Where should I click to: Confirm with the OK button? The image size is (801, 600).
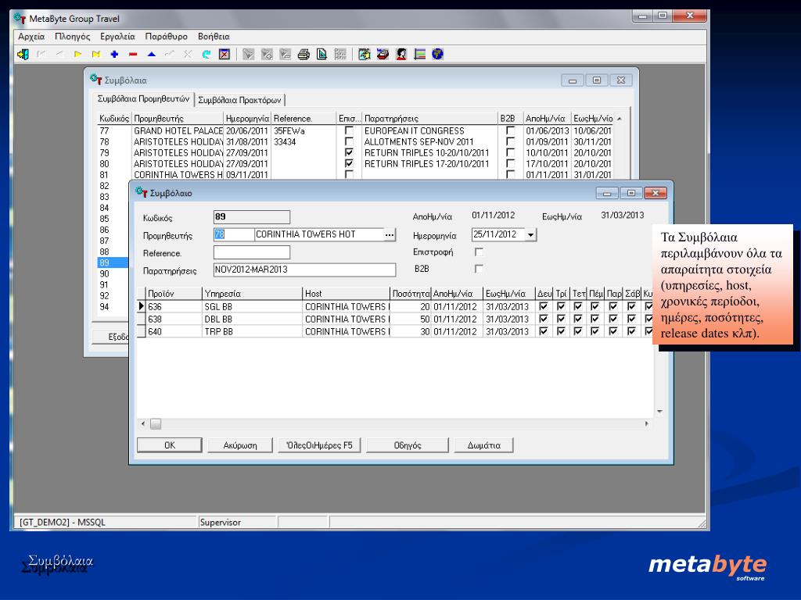point(170,445)
